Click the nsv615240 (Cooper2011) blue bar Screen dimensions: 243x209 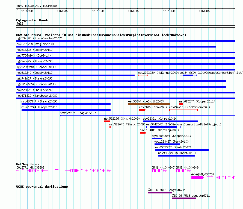(x=75, y=75)
